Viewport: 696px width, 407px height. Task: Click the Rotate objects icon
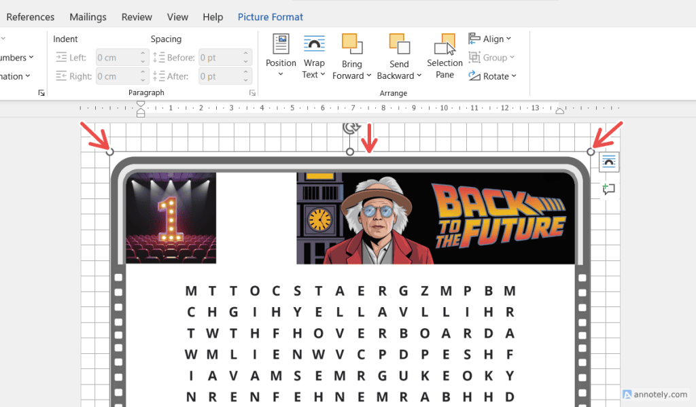474,76
